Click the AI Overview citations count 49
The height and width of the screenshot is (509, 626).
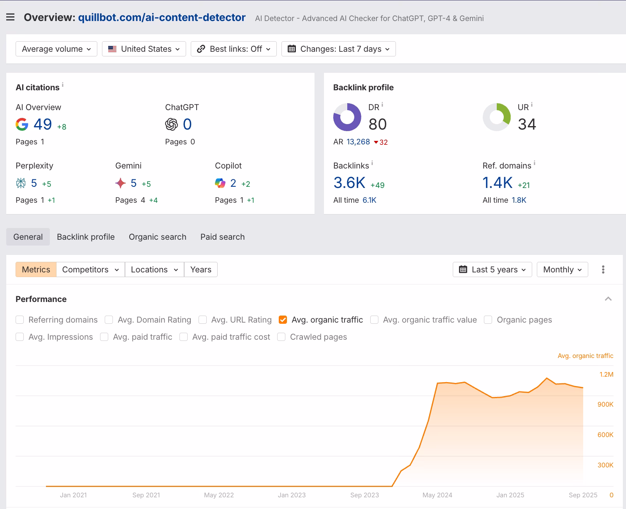click(43, 124)
